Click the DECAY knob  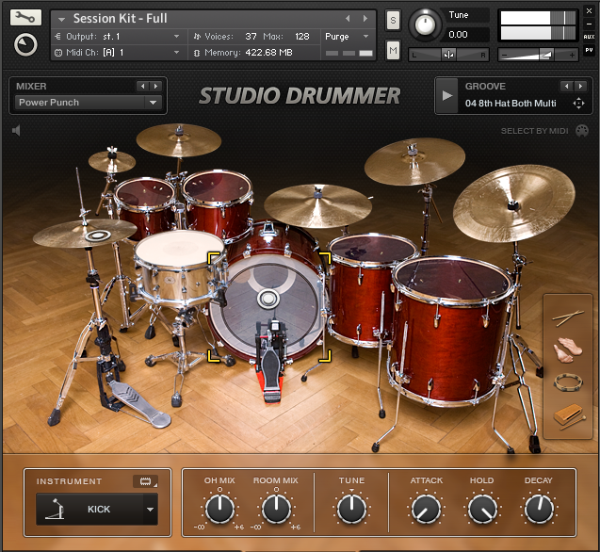[539, 509]
